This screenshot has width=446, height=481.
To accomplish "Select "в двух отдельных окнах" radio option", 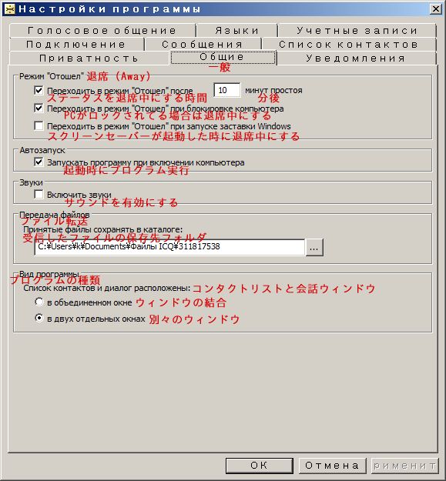I will [39, 318].
